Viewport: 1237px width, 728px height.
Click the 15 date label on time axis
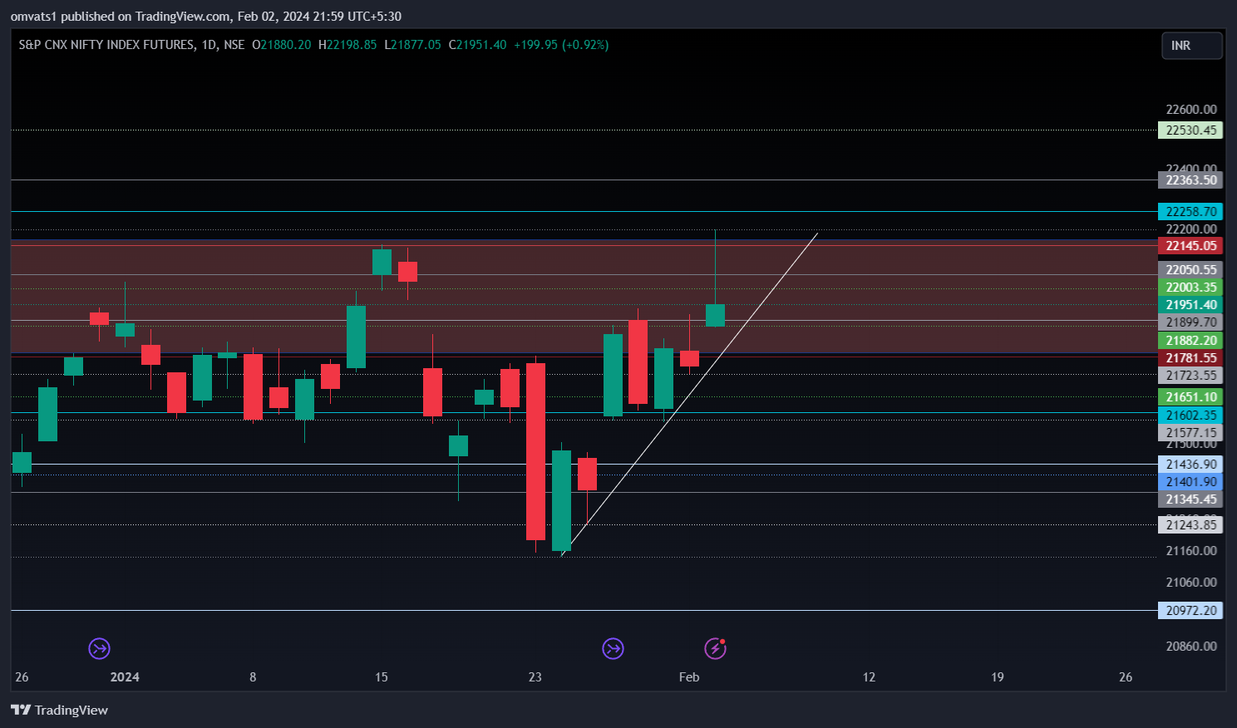click(382, 676)
